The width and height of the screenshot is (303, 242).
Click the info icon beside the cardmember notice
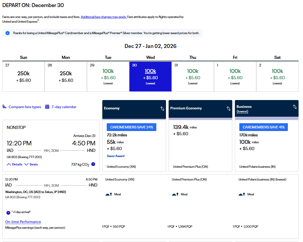(8, 33)
